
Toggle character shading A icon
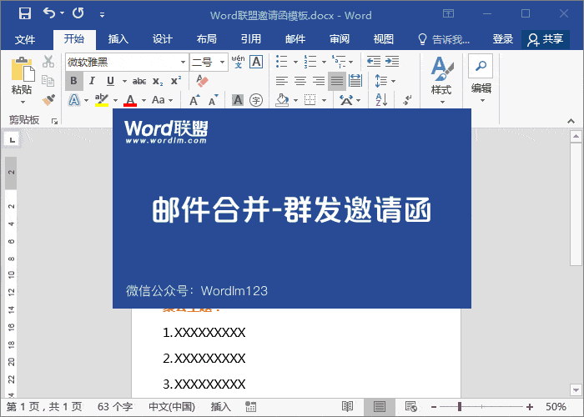tap(237, 100)
